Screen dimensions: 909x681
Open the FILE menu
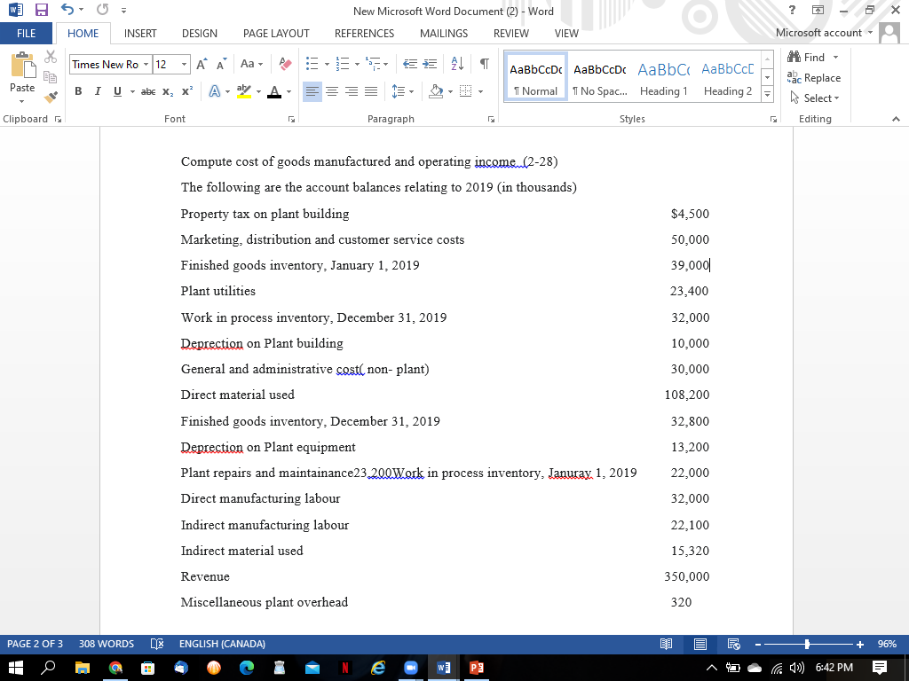[x=27, y=33]
